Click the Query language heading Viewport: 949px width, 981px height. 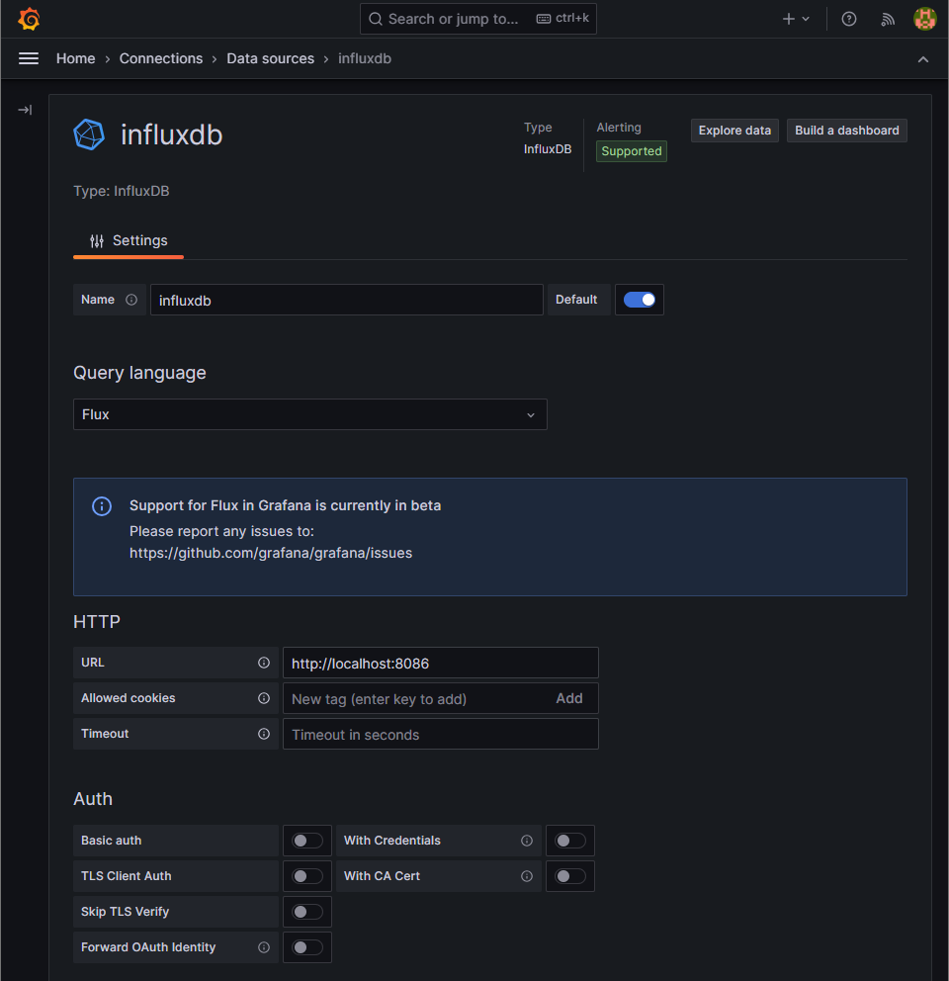coord(139,373)
